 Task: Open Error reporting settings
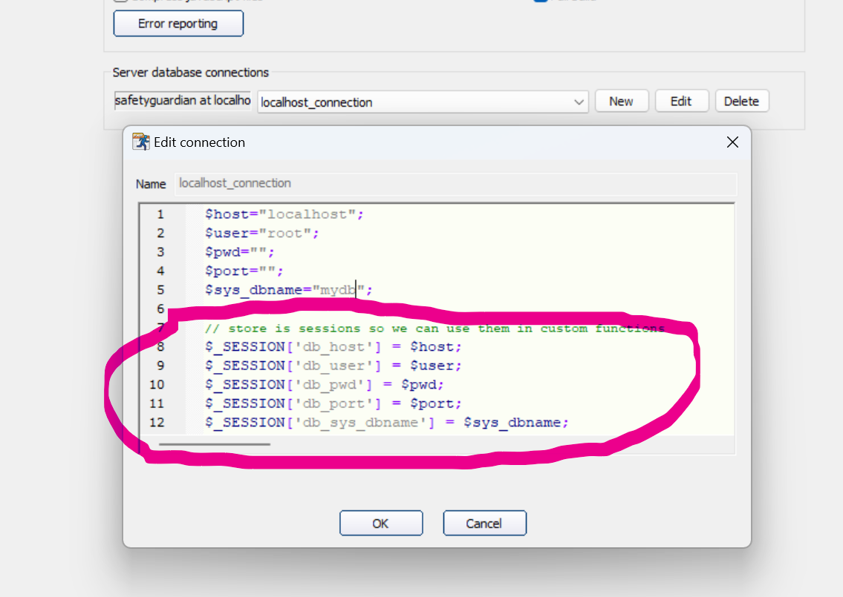coord(178,24)
